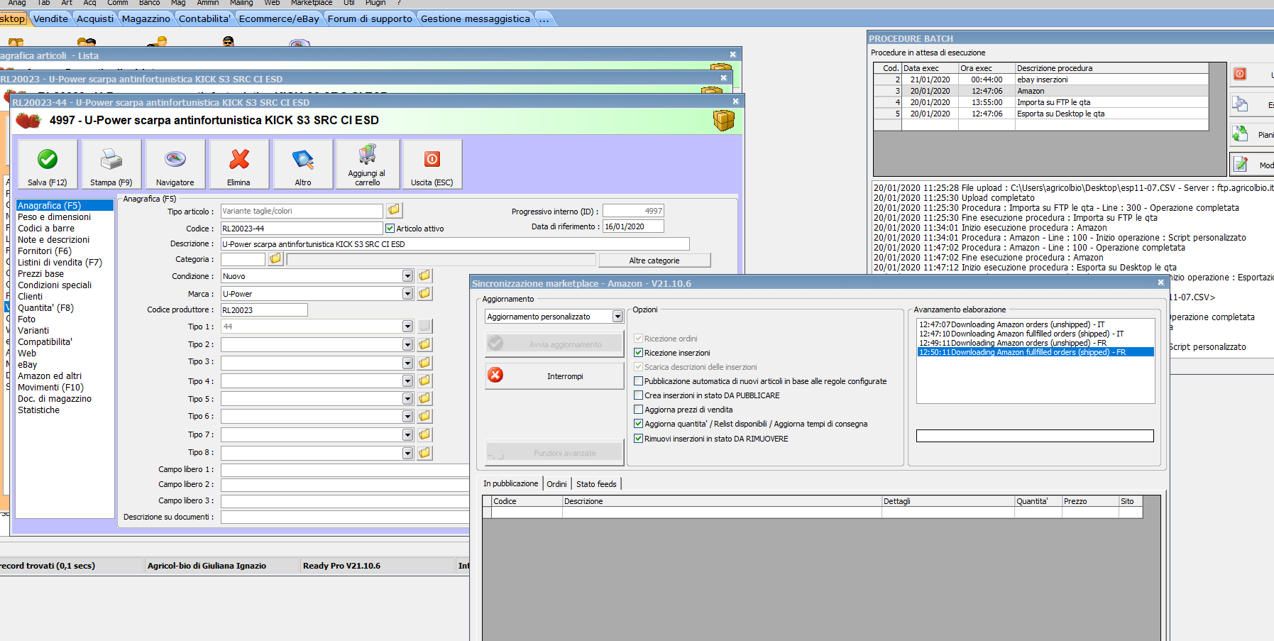Click the Data di riferimento field
Screen dimensions: 1274x641
point(633,226)
